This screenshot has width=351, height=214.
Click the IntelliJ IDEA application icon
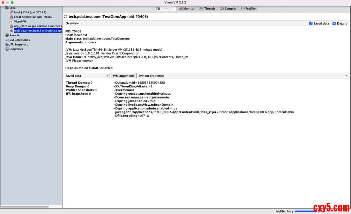[11, 12]
